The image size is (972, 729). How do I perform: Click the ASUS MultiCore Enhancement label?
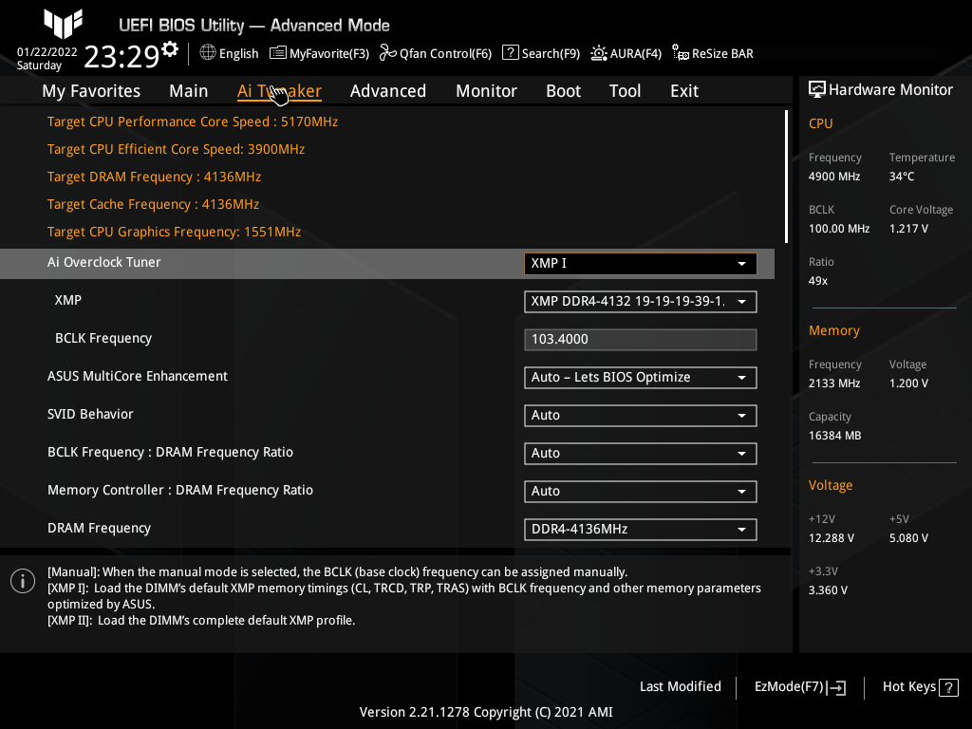(138, 376)
